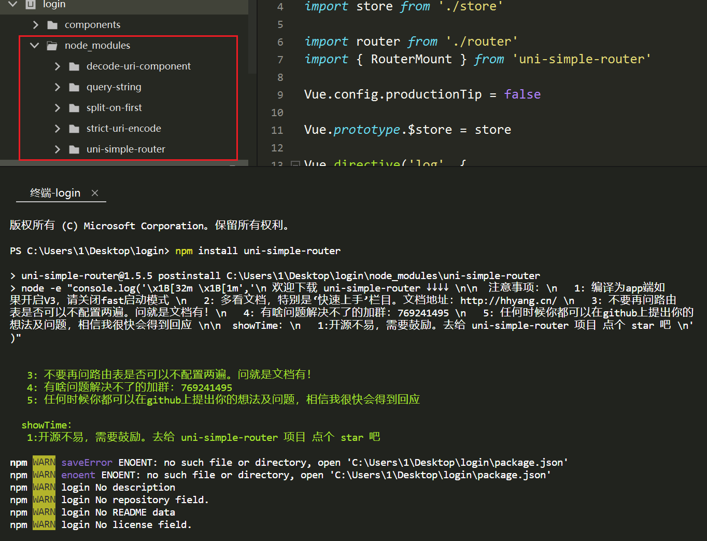The image size is (707, 541).
Task: Select the 终端-login terminal tab
Action: click(x=55, y=192)
